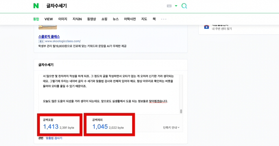This screenshot has width=279, height=146.
Task: Open the 이미지 tab
Action: [x=63, y=19]
